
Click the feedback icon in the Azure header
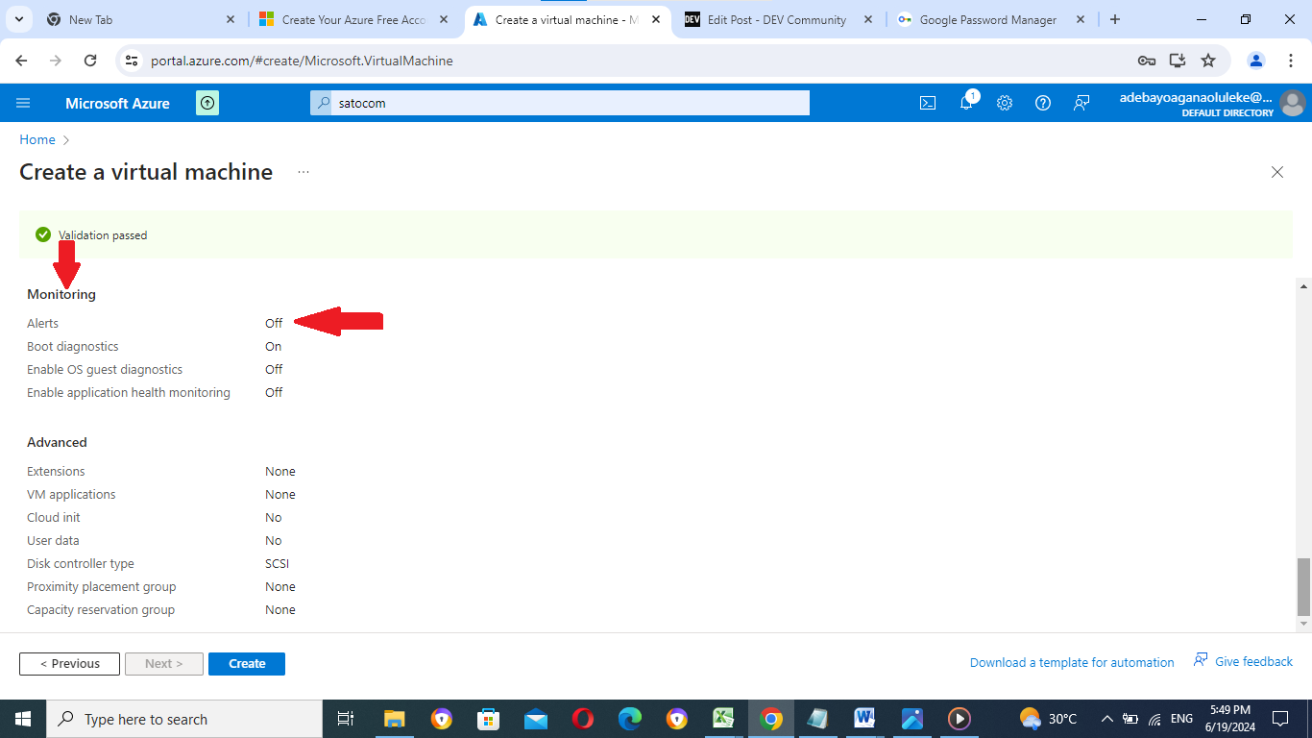[x=1081, y=103]
